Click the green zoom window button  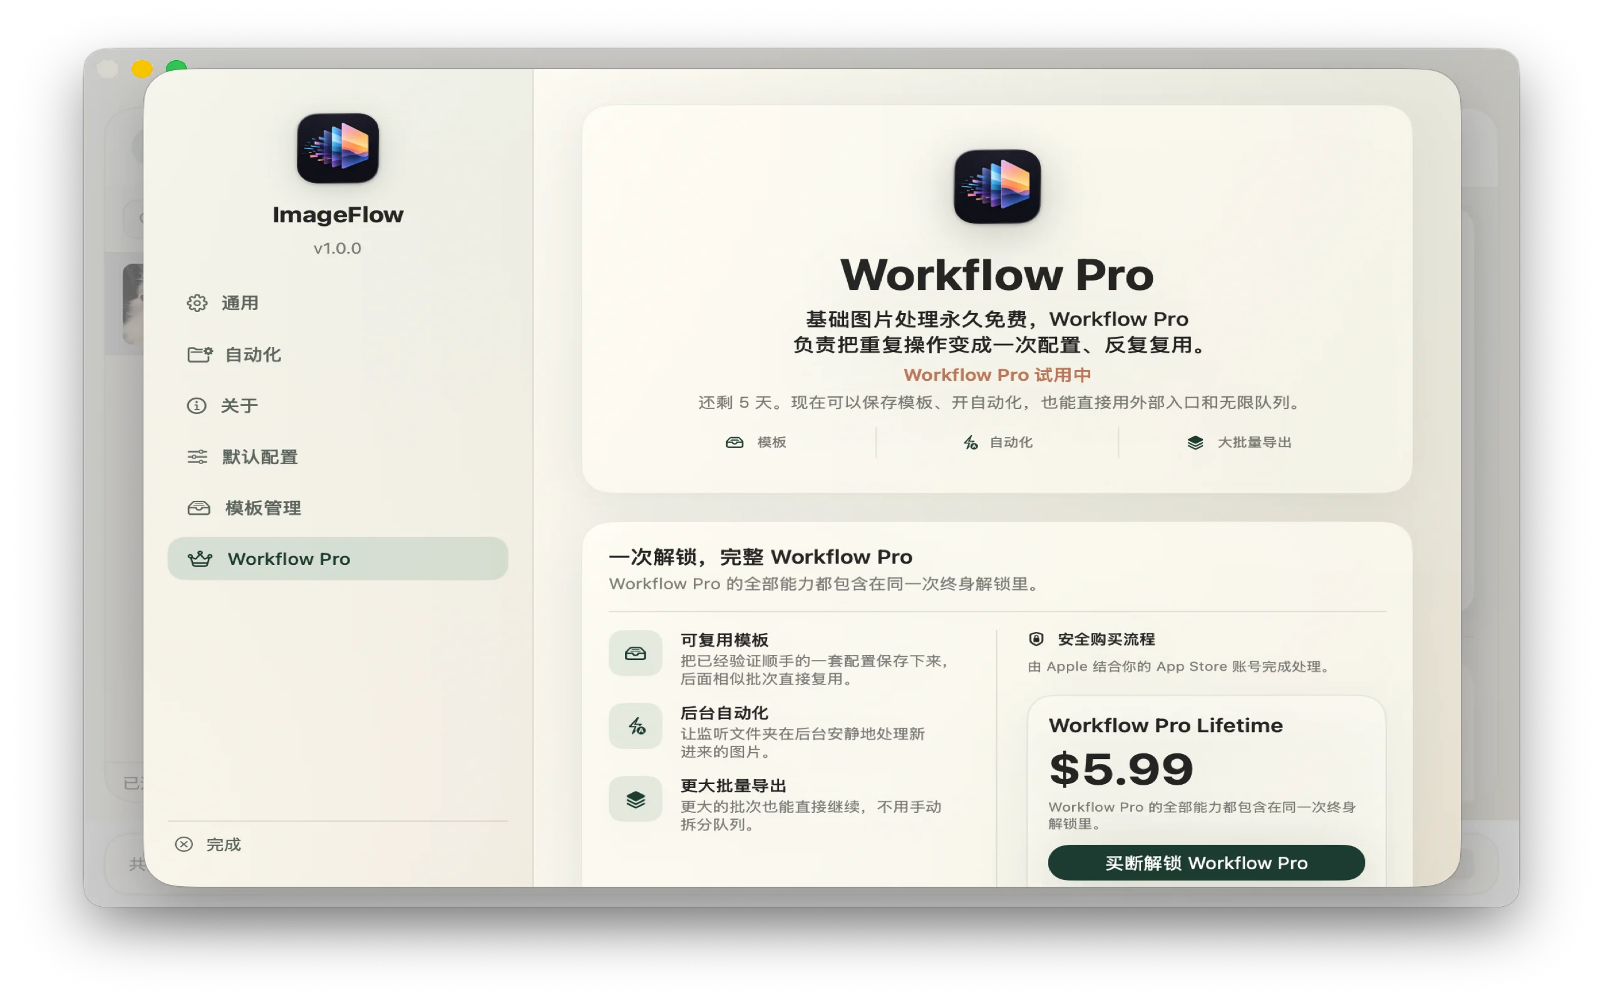(x=176, y=66)
